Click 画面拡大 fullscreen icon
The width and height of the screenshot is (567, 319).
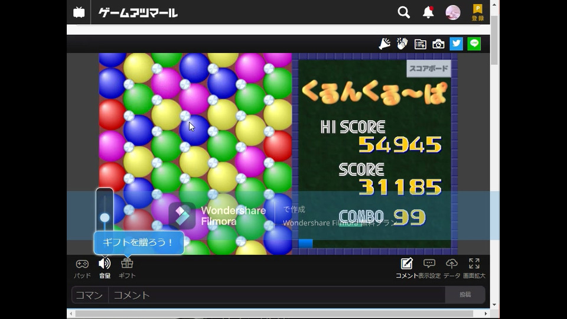pos(474,269)
